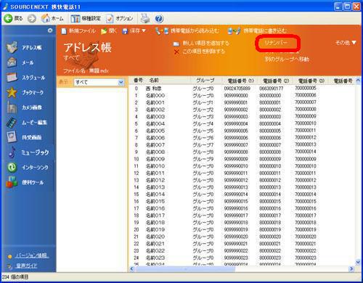Click horizontal scrollbar right arrow
The height and width of the screenshot is (283, 363).
point(351,268)
